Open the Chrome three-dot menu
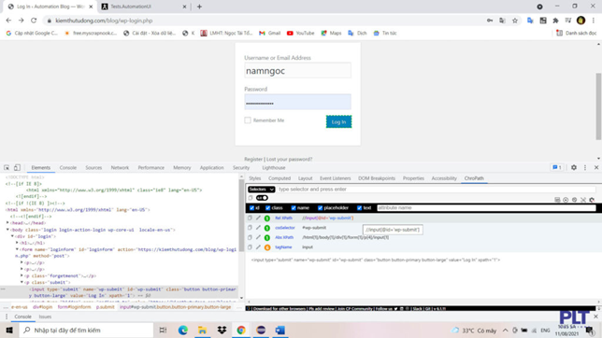 tap(594, 21)
